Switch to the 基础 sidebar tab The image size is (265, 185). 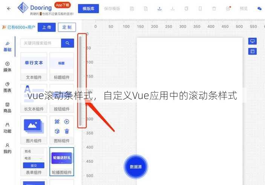8,46
